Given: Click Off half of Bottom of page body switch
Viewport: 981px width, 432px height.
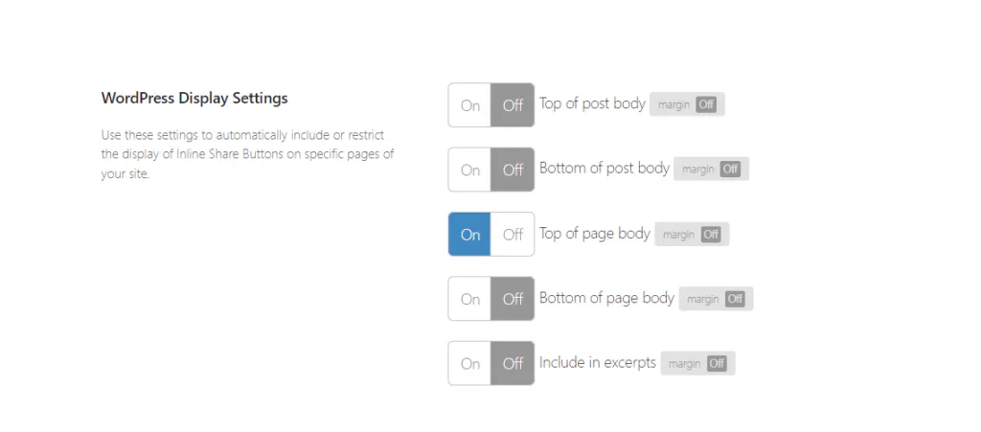Looking at the screenshot, I should tap(513, 299).
